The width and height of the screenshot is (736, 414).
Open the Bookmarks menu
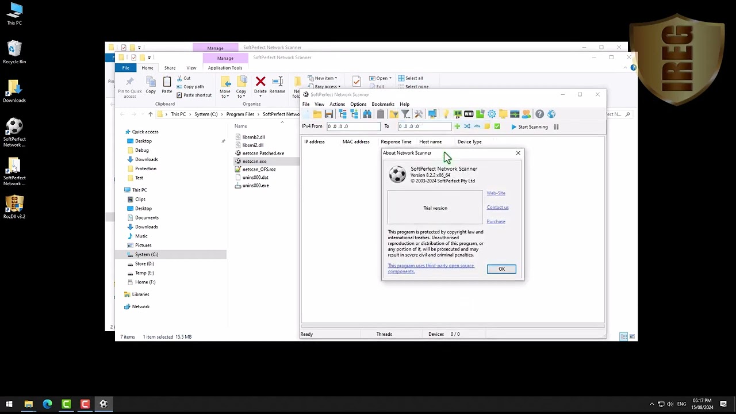(x=383, y=104)
